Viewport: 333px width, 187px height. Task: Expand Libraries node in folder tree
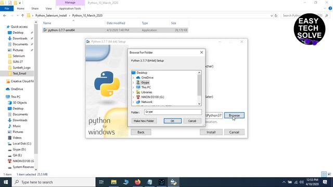click(x=133, y=92)
